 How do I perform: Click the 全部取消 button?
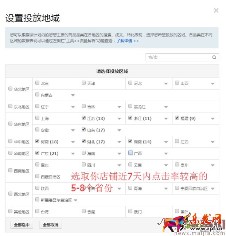50,225
